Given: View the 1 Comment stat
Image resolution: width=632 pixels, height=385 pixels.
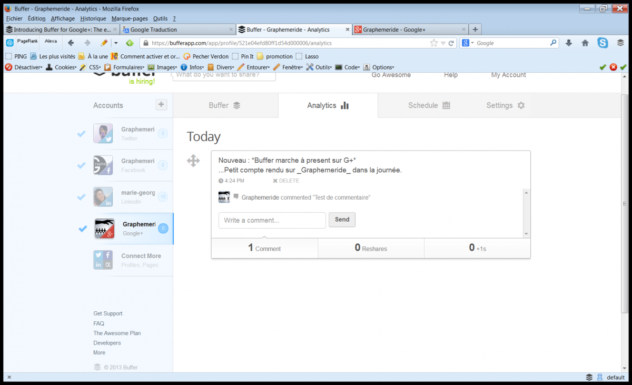Looking at the screenshot, I should (264, 248).
